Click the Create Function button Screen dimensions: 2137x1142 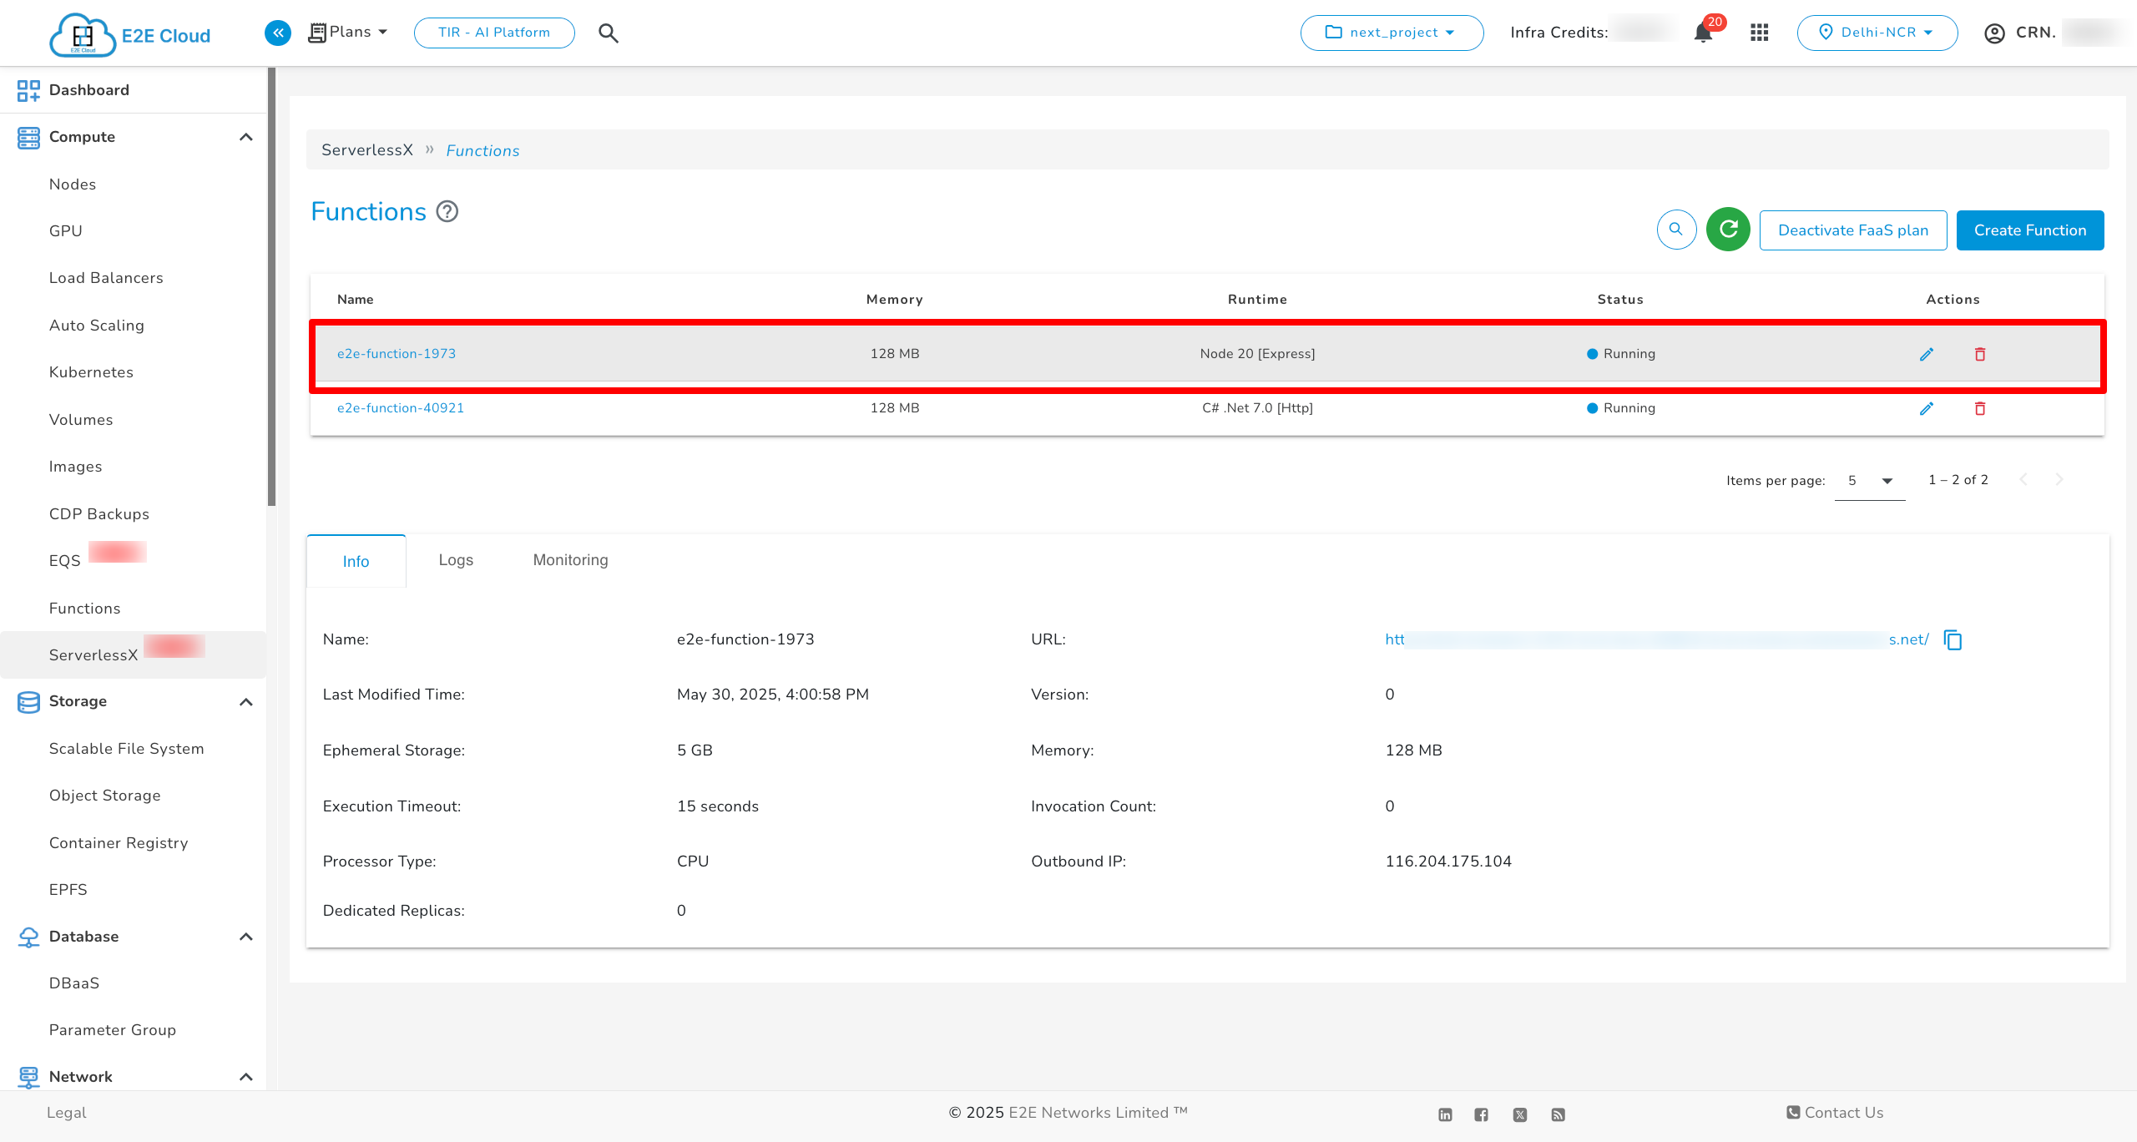click(x=2030, y=230)
